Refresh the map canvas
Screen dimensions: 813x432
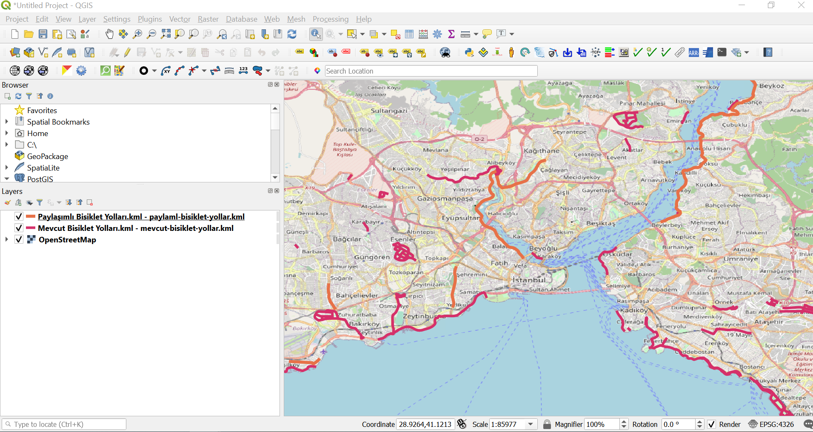[x=292, y=34]
